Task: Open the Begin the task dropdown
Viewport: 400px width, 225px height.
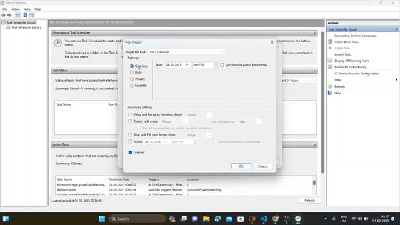Action: pos(187,52)
